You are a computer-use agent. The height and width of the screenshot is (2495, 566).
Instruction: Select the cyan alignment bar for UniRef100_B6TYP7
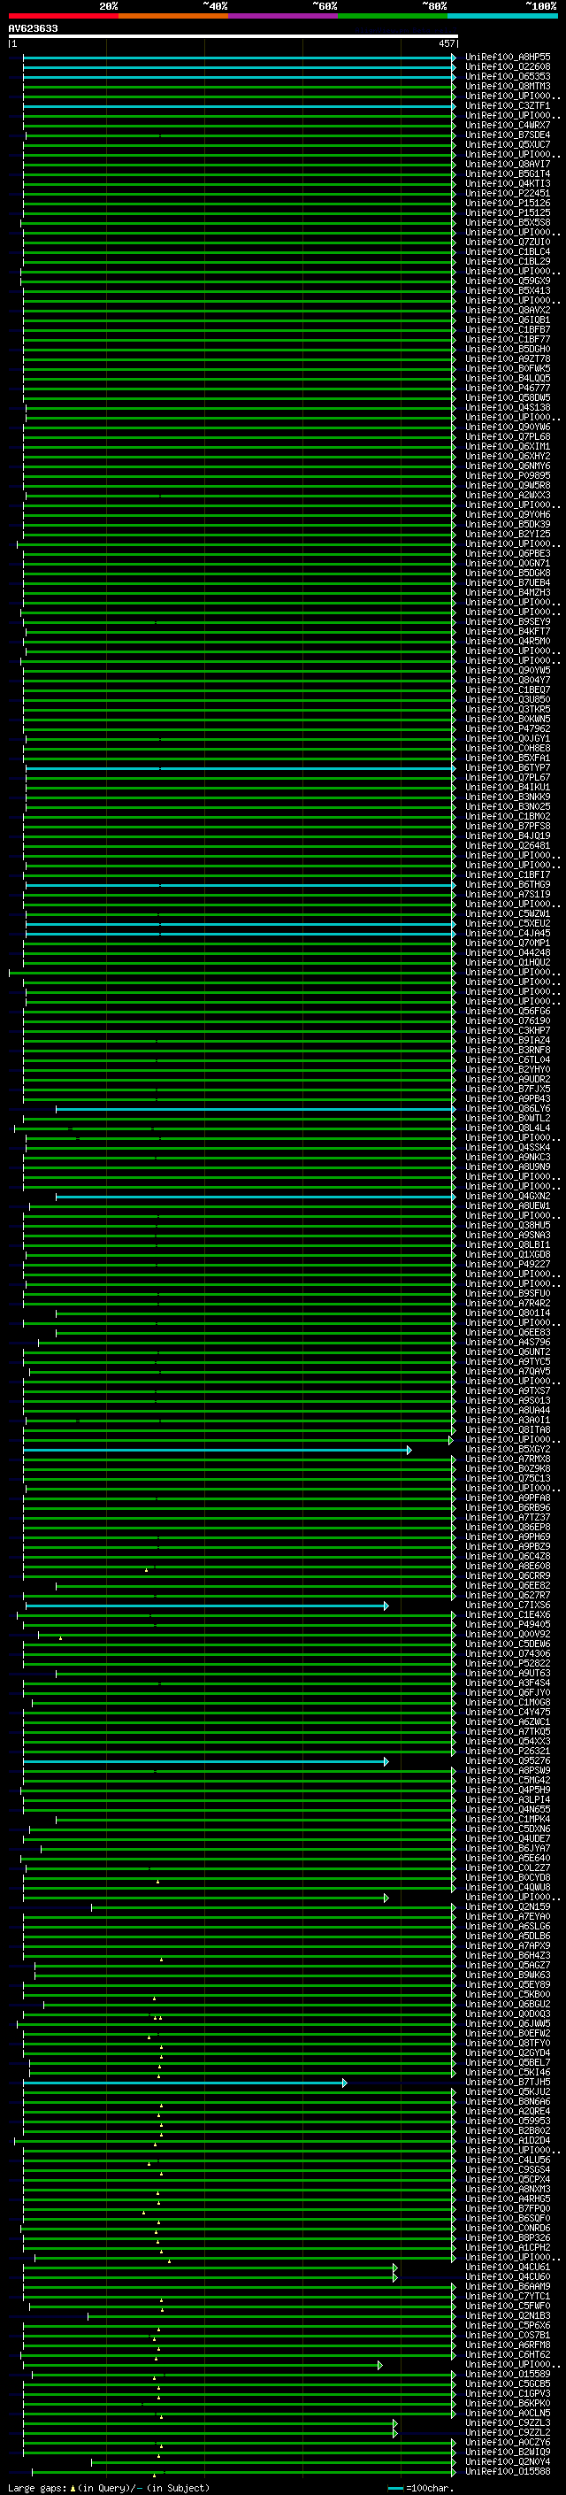coord(241,769)
